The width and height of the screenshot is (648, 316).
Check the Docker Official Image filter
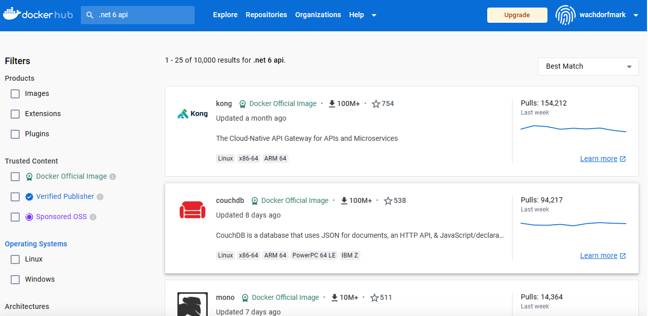click(15, 177)
